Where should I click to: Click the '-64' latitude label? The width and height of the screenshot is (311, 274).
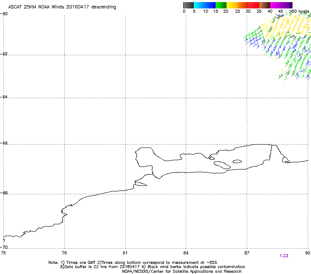(x=4, y=97)
